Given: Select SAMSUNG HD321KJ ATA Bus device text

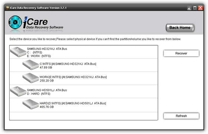Looking at the screenshot, I should pyautogui.click(x=47, y=49).
